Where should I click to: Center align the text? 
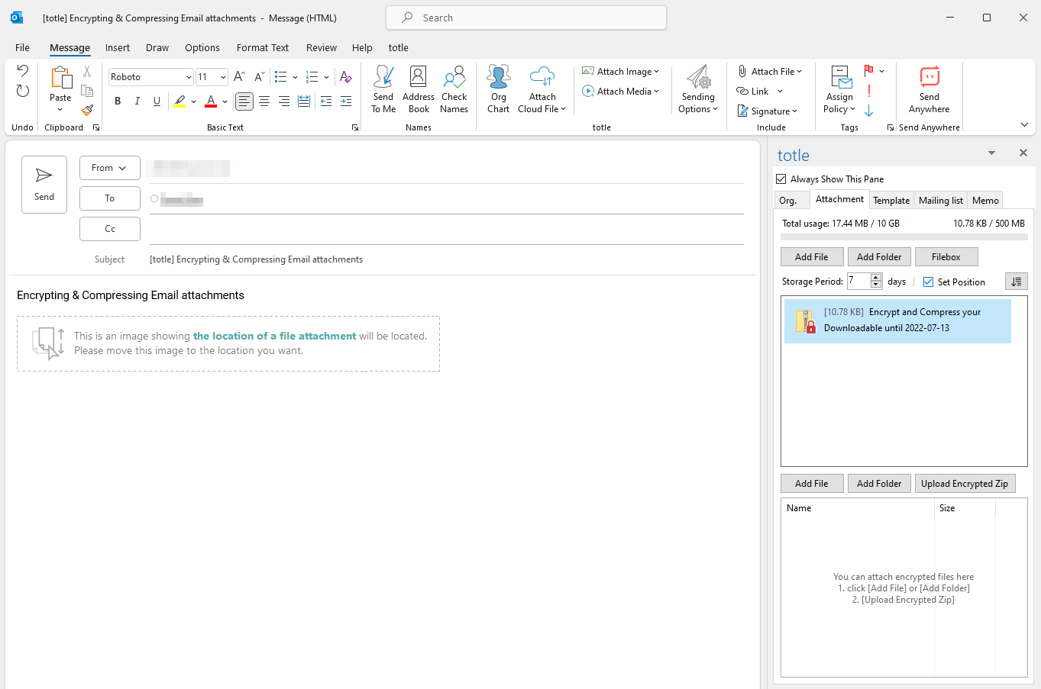(264, 101)
